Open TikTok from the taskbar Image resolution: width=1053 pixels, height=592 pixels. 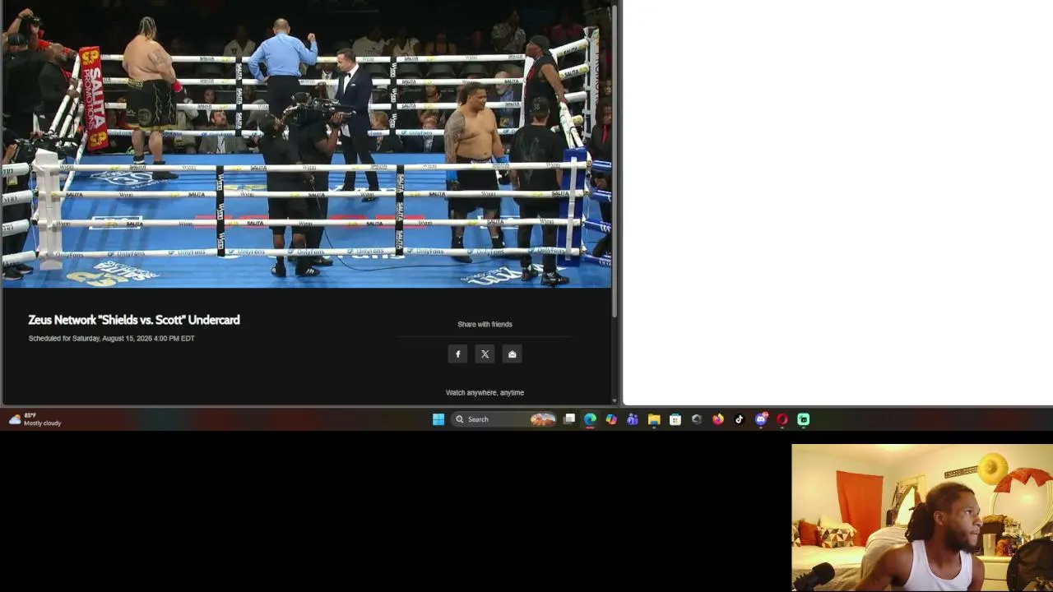740,419
